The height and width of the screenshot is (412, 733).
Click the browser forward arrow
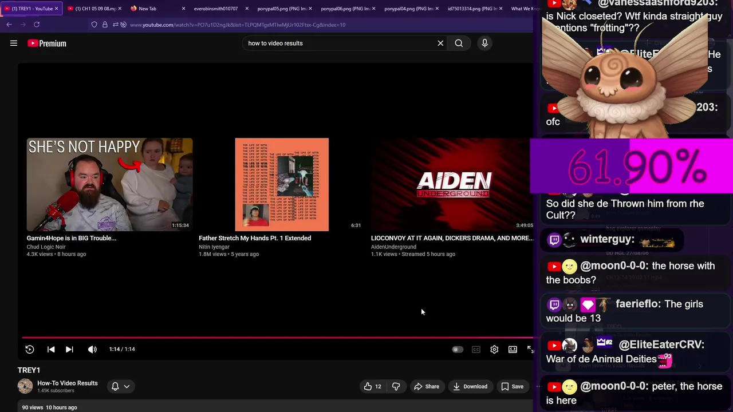click(22, 25)
